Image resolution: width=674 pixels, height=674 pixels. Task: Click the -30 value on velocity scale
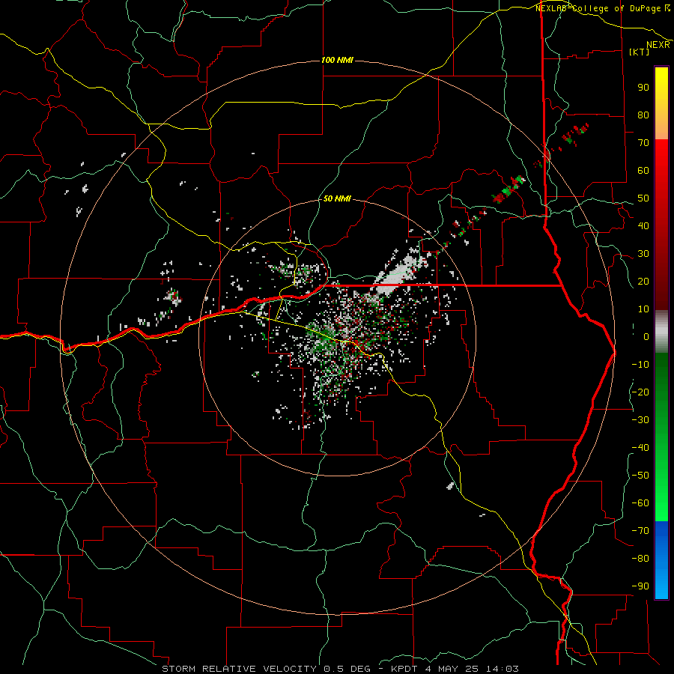tap(640, 420)
